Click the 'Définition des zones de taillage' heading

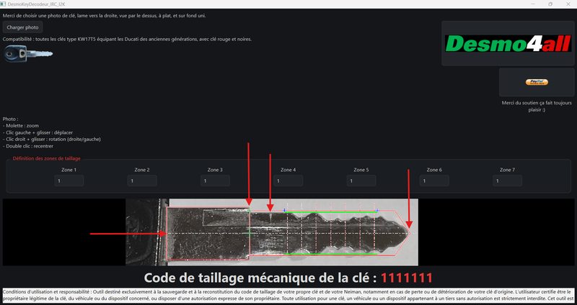point(46,158)
